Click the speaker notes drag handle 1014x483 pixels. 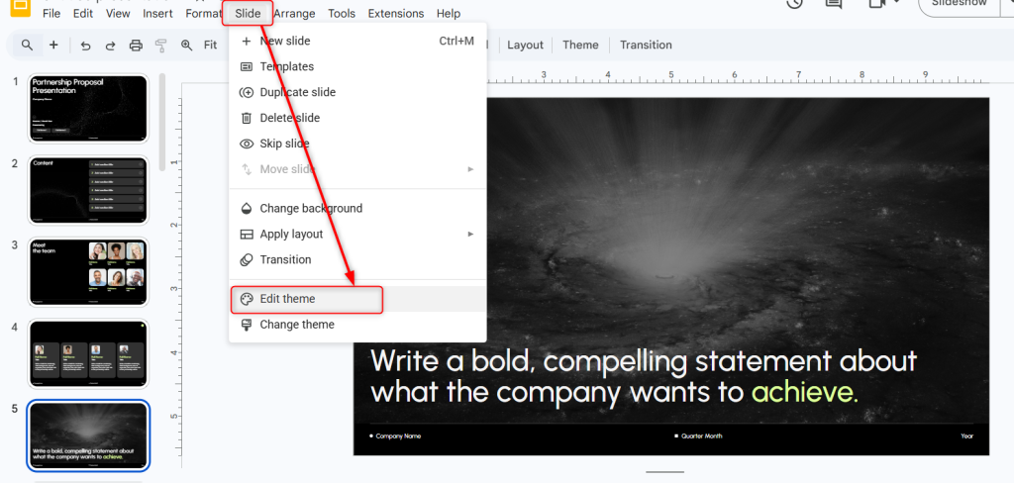pos(664,472)
